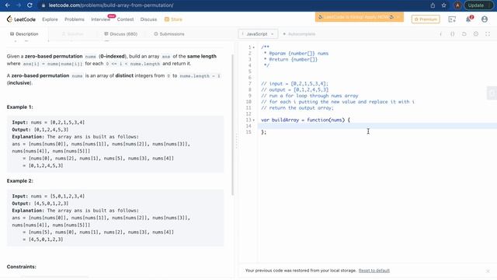Open the user account avatar

[485, 19]
